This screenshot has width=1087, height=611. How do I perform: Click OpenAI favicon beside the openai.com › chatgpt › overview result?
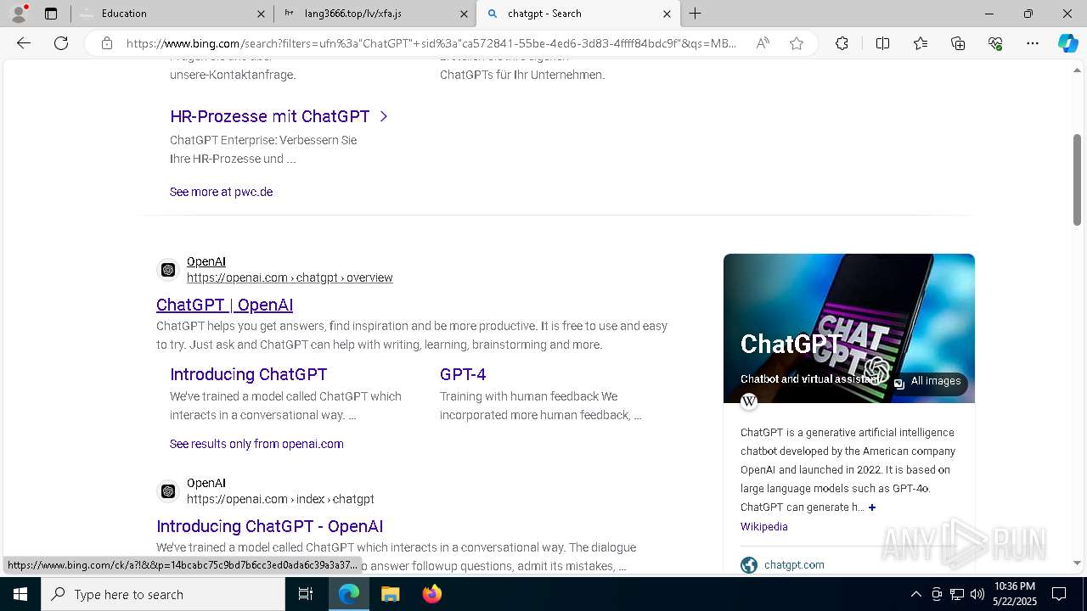tap(168, 270)
